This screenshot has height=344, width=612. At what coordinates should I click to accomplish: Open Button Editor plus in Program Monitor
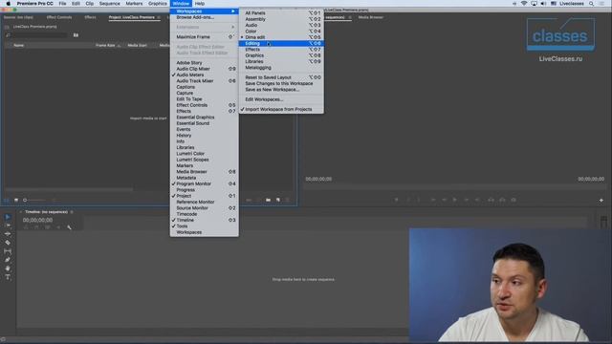601,200
